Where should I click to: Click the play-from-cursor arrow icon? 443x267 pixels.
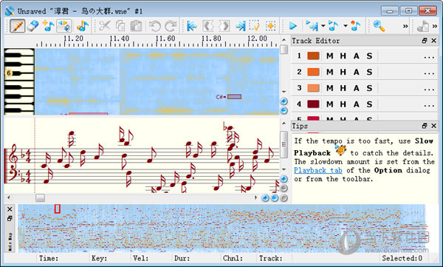click(x=312, y=26)
